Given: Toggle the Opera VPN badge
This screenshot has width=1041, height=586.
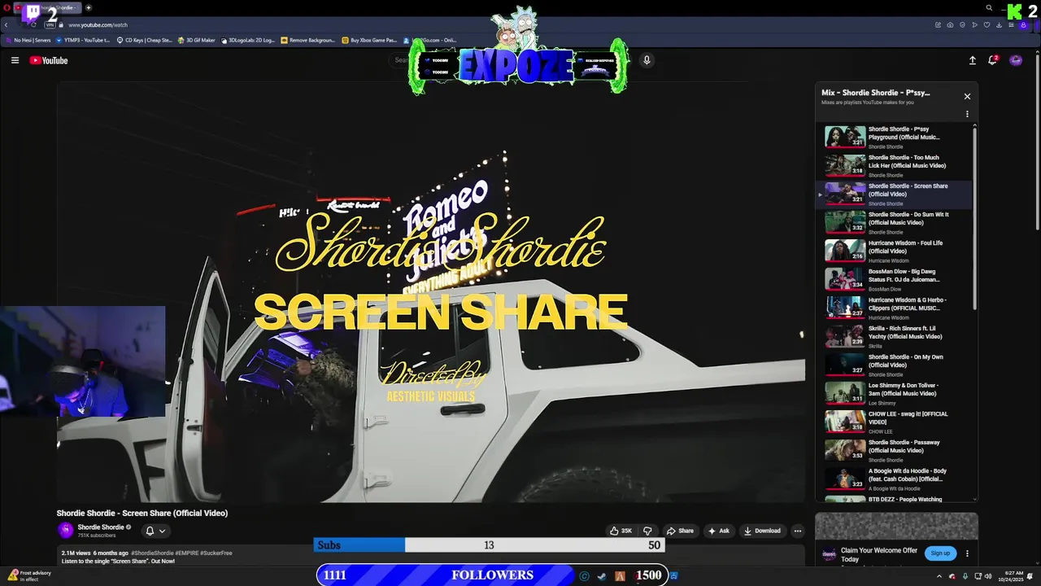Looking at the screenshot, I should click(x=50, y=25).
